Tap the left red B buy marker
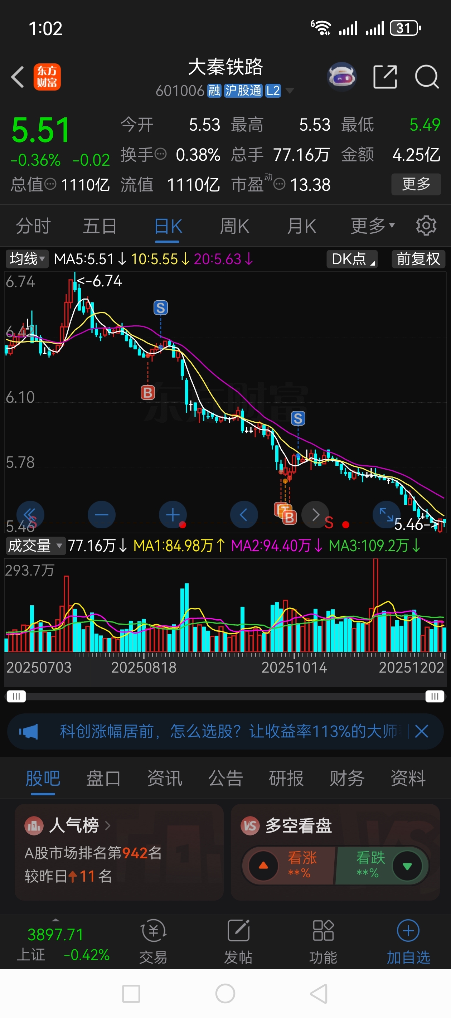This screenshot has width=451, height=1018. point(148,393)
